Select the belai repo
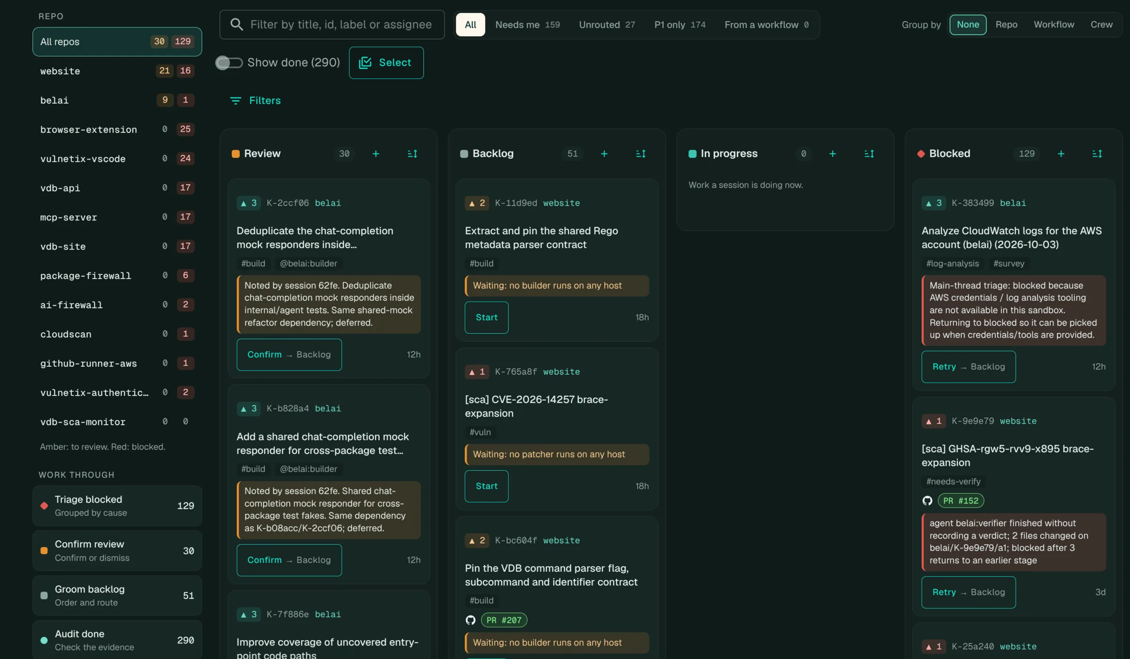The width and height of the screenshot is (1130, 659). click(117, 100)
